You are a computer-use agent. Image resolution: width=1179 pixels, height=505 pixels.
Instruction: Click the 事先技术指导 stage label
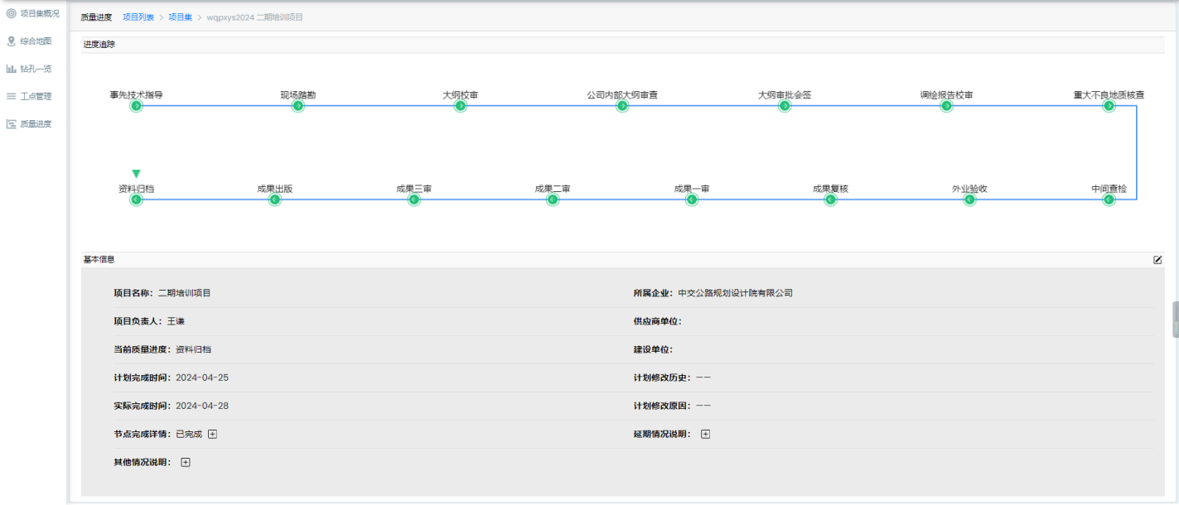136,95
